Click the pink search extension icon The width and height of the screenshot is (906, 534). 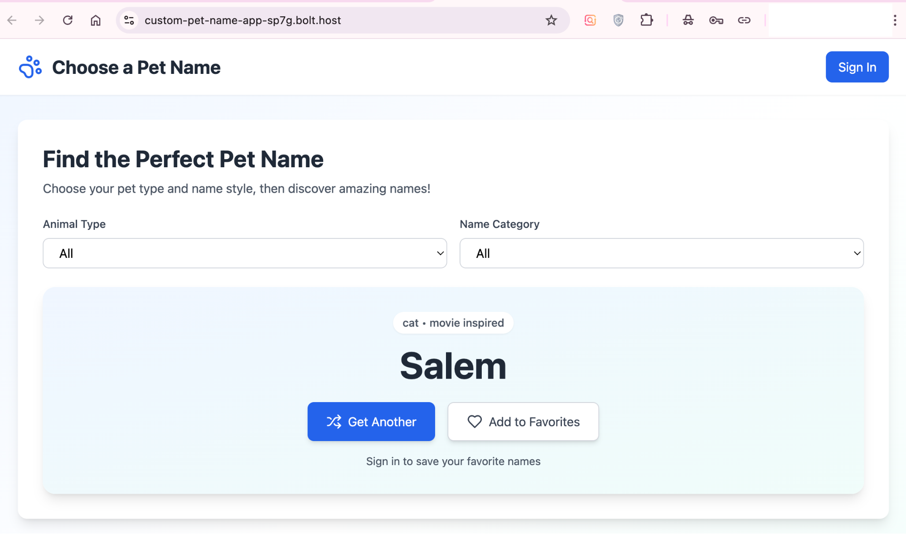(590, 20)
